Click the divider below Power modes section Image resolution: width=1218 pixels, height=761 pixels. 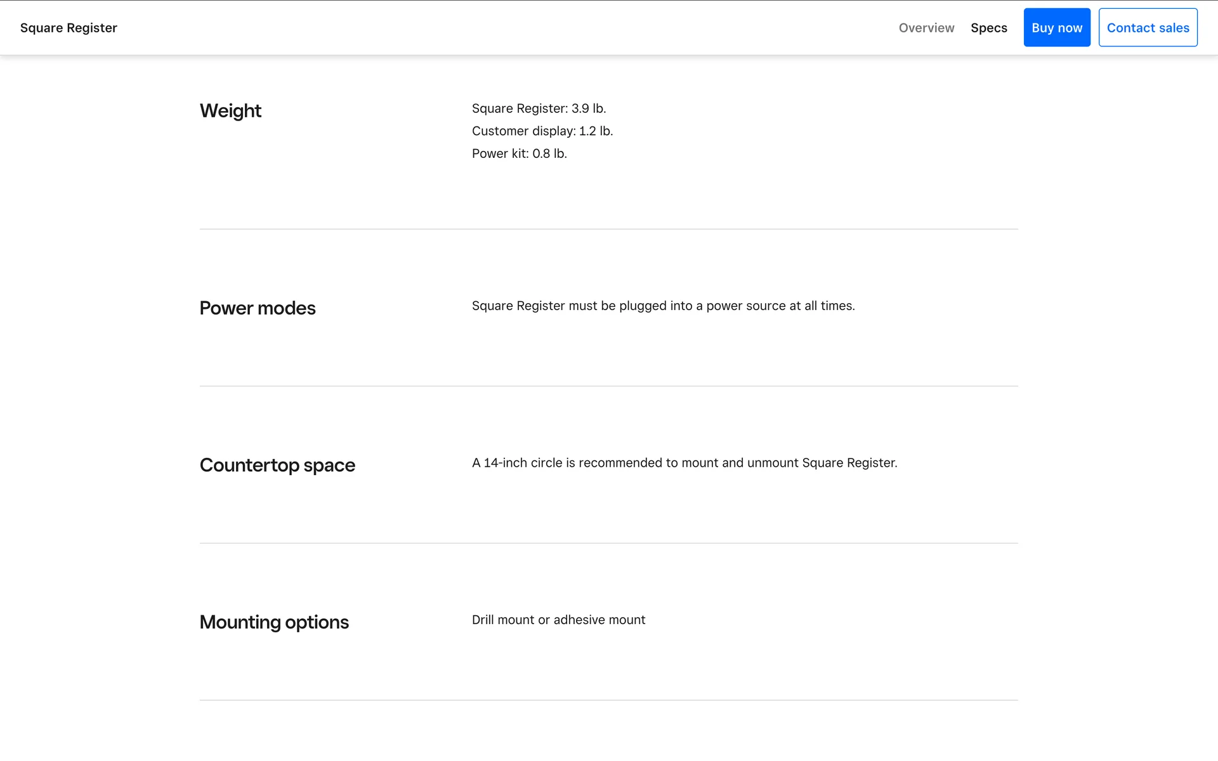tap(608, 386)
